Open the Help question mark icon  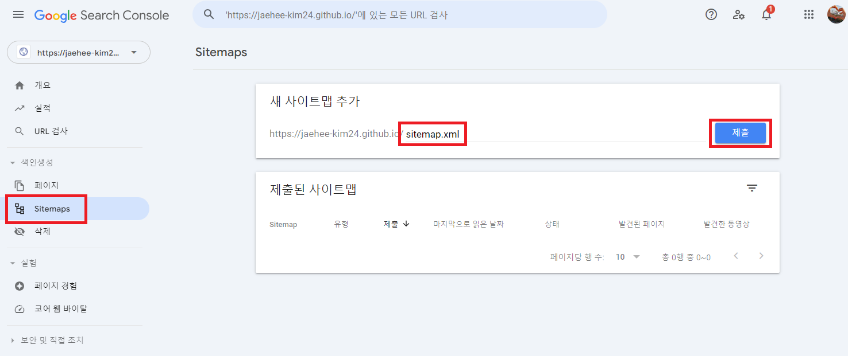pos(711,15)
